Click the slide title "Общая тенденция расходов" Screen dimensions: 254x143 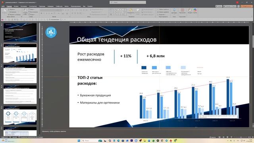pos(117,40)
